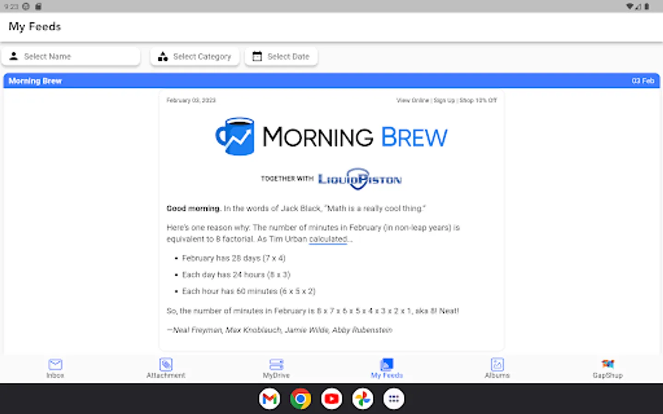Follow the Sign Up link
663x414 pixels.
pyautogui.click(x=444, y=100)
